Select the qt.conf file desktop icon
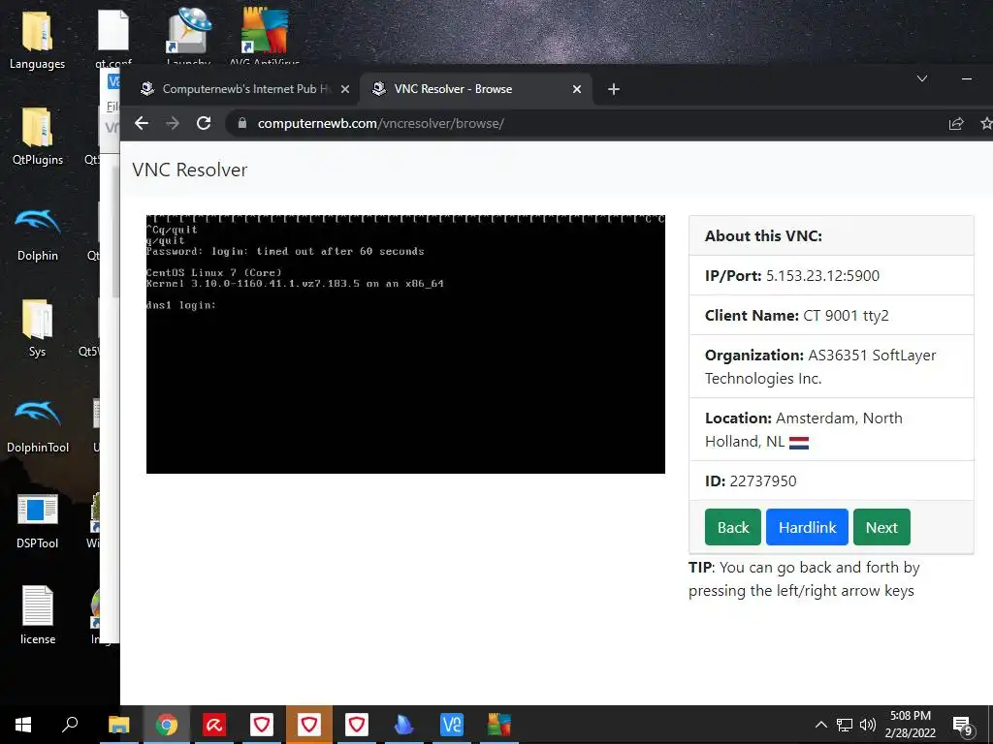This screenshot has width=993, height=744. 113,38
